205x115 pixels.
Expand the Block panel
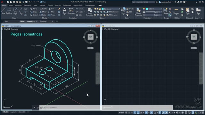(127, 18)
